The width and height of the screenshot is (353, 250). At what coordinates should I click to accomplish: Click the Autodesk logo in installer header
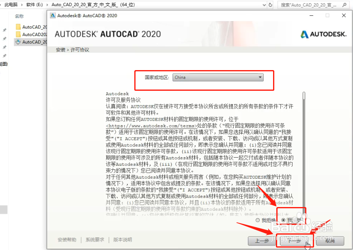pos(323,34)
